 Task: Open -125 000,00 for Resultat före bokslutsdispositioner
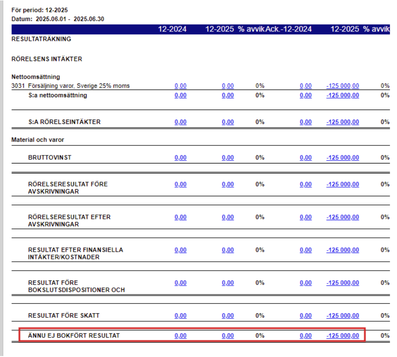[x=342, y=283]
